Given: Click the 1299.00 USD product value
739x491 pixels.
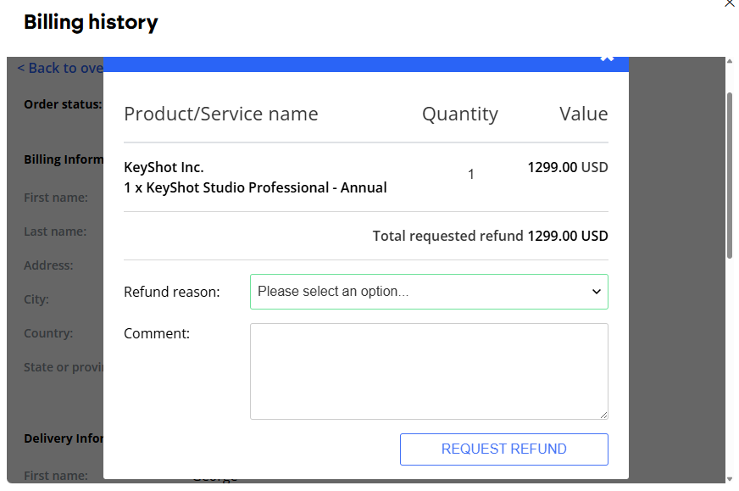Looking at the screenshot, I should point(568,167).
